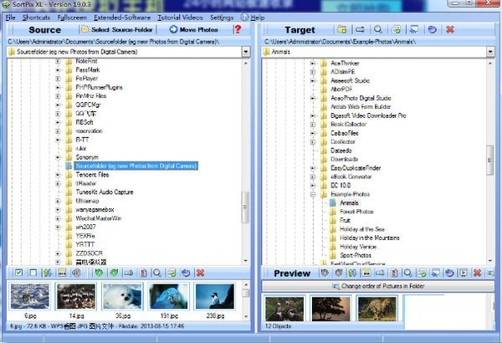The width and height of the screenshot is (502, 343).
Task: Open the Source folder path dropdown
Action: [x=246, y=52]
